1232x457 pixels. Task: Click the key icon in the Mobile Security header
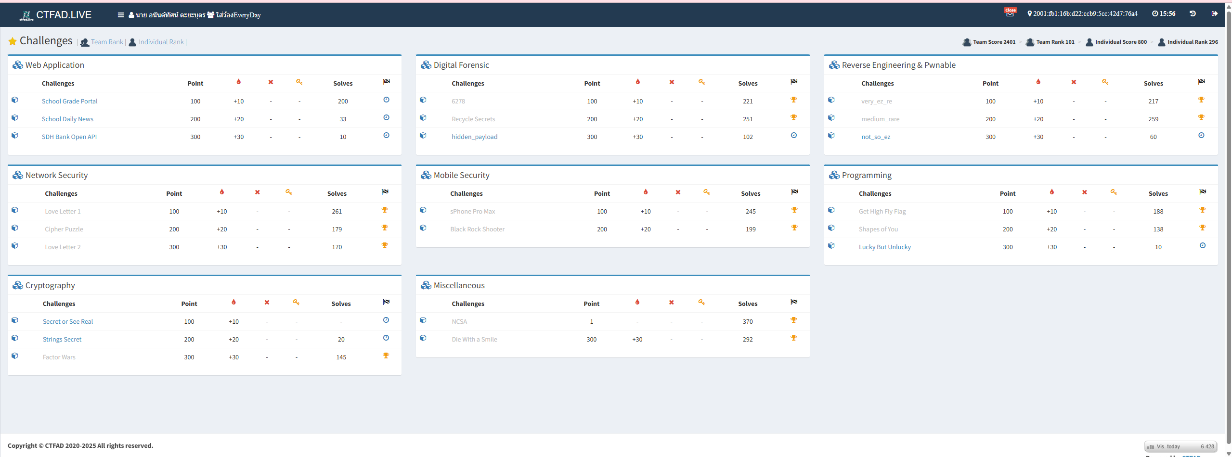(x=706, y=192)
